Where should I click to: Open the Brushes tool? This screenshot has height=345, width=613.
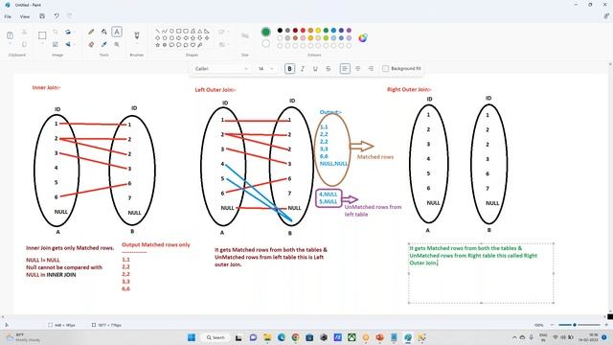pos(137,35)
